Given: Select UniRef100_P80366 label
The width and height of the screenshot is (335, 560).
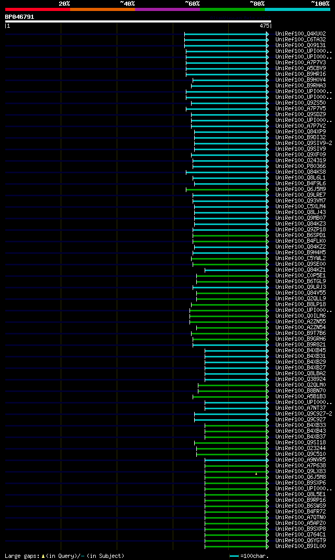Looking at the screenshot, I should tap(300, 166).
